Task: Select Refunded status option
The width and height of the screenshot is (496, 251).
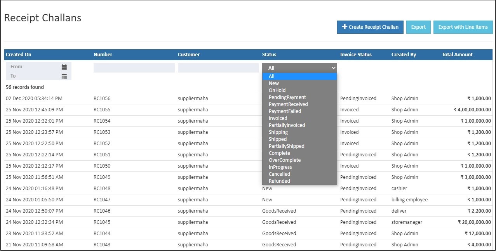Action: [x=299, y=181]
